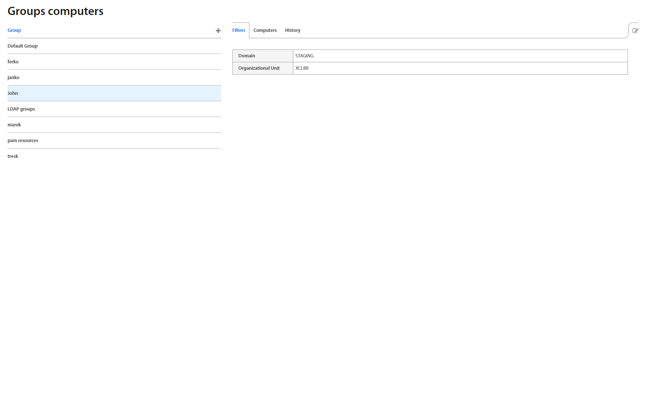Screen dimensions: 646x405
Task: Pick the tresk group row
Action: [13, 156]
